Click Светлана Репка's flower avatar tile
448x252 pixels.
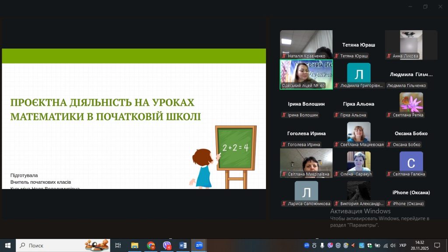click(411, 104)
